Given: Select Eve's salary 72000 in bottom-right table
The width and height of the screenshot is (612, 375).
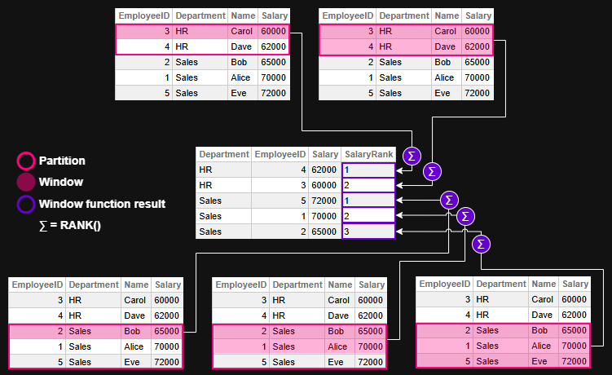Looking at the screenshot, I should click(575, 362).
